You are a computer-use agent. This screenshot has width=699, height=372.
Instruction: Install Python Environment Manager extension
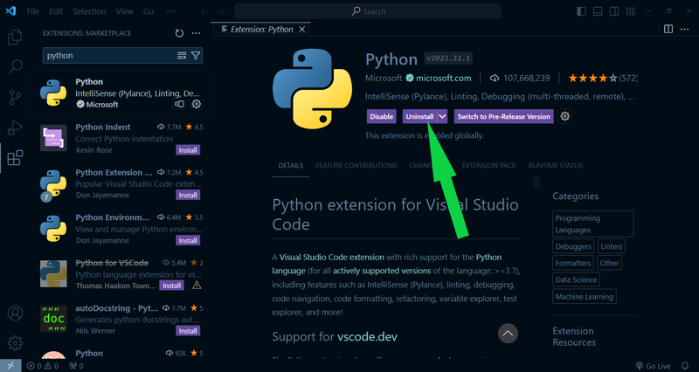point(188,240)
